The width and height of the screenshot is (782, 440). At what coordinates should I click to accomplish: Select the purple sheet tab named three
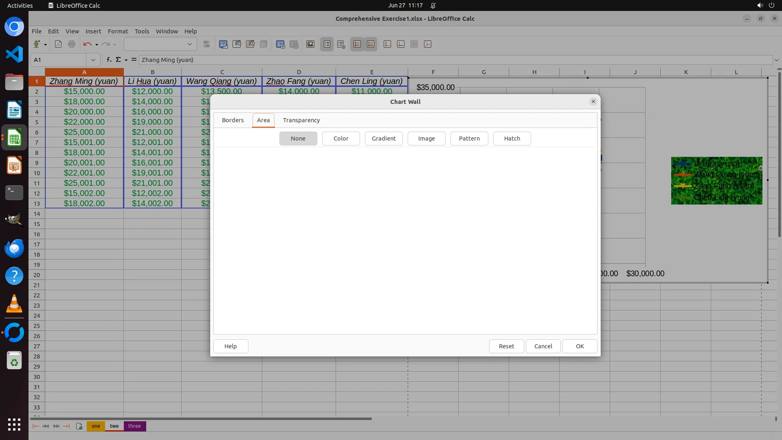(x=134, y=426)
